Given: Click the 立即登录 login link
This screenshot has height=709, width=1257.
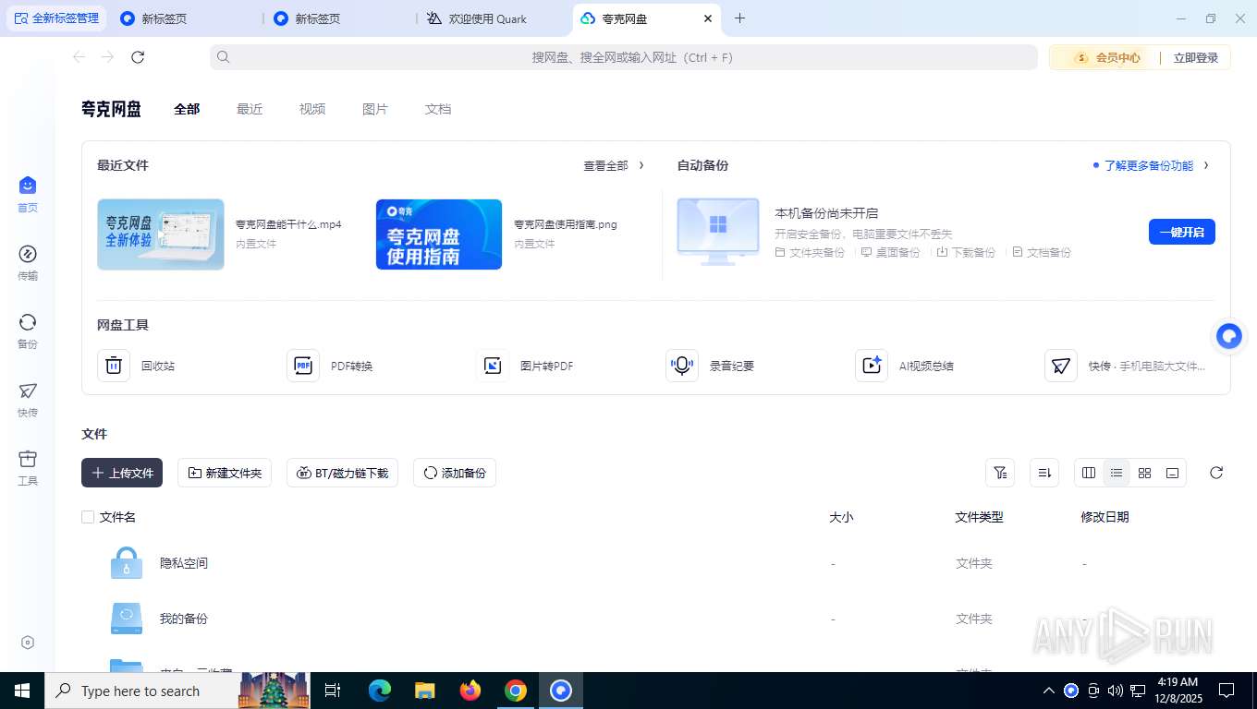Looking at the screenshot, I should point(1196,57).
